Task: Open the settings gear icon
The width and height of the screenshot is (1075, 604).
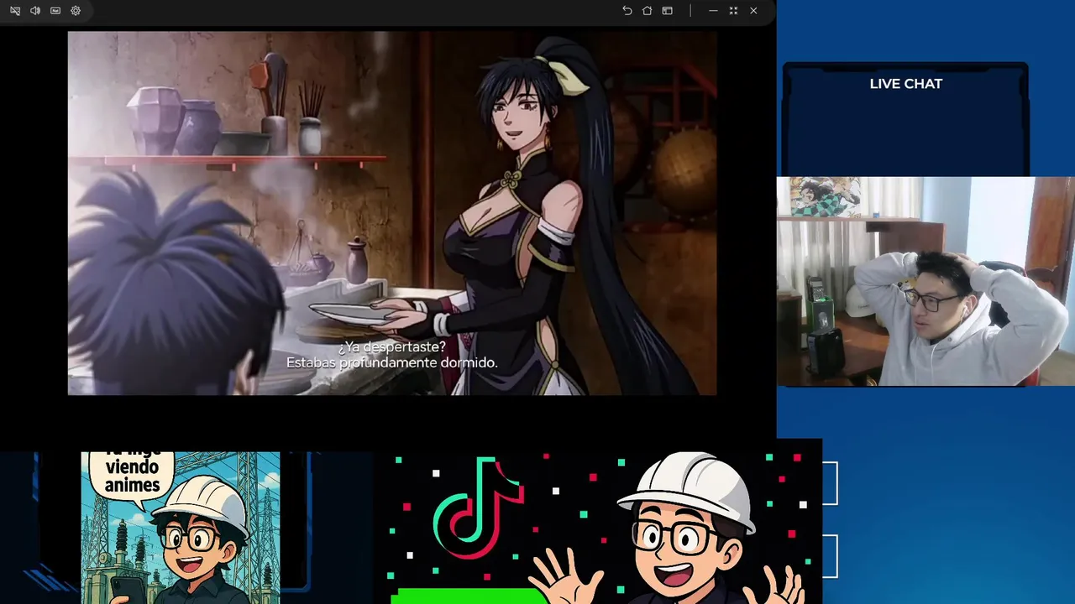Action: click(76, 11)
